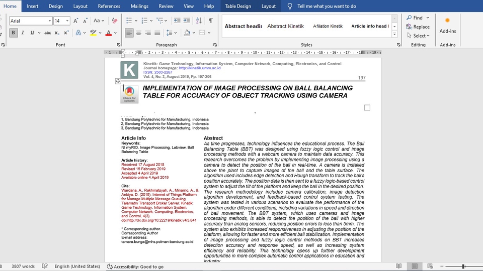The height and width of the screenshot is (271, 483).
Task: Toggle Show/Hide paragraph marks
Action: point(211,21)
